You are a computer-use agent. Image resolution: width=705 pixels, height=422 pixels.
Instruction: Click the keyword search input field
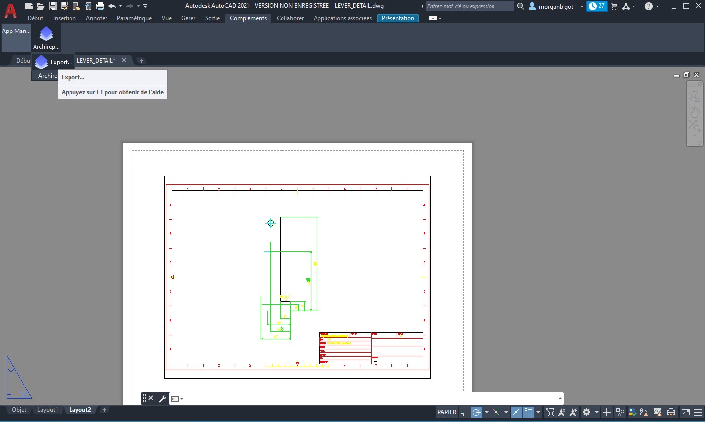469,6
